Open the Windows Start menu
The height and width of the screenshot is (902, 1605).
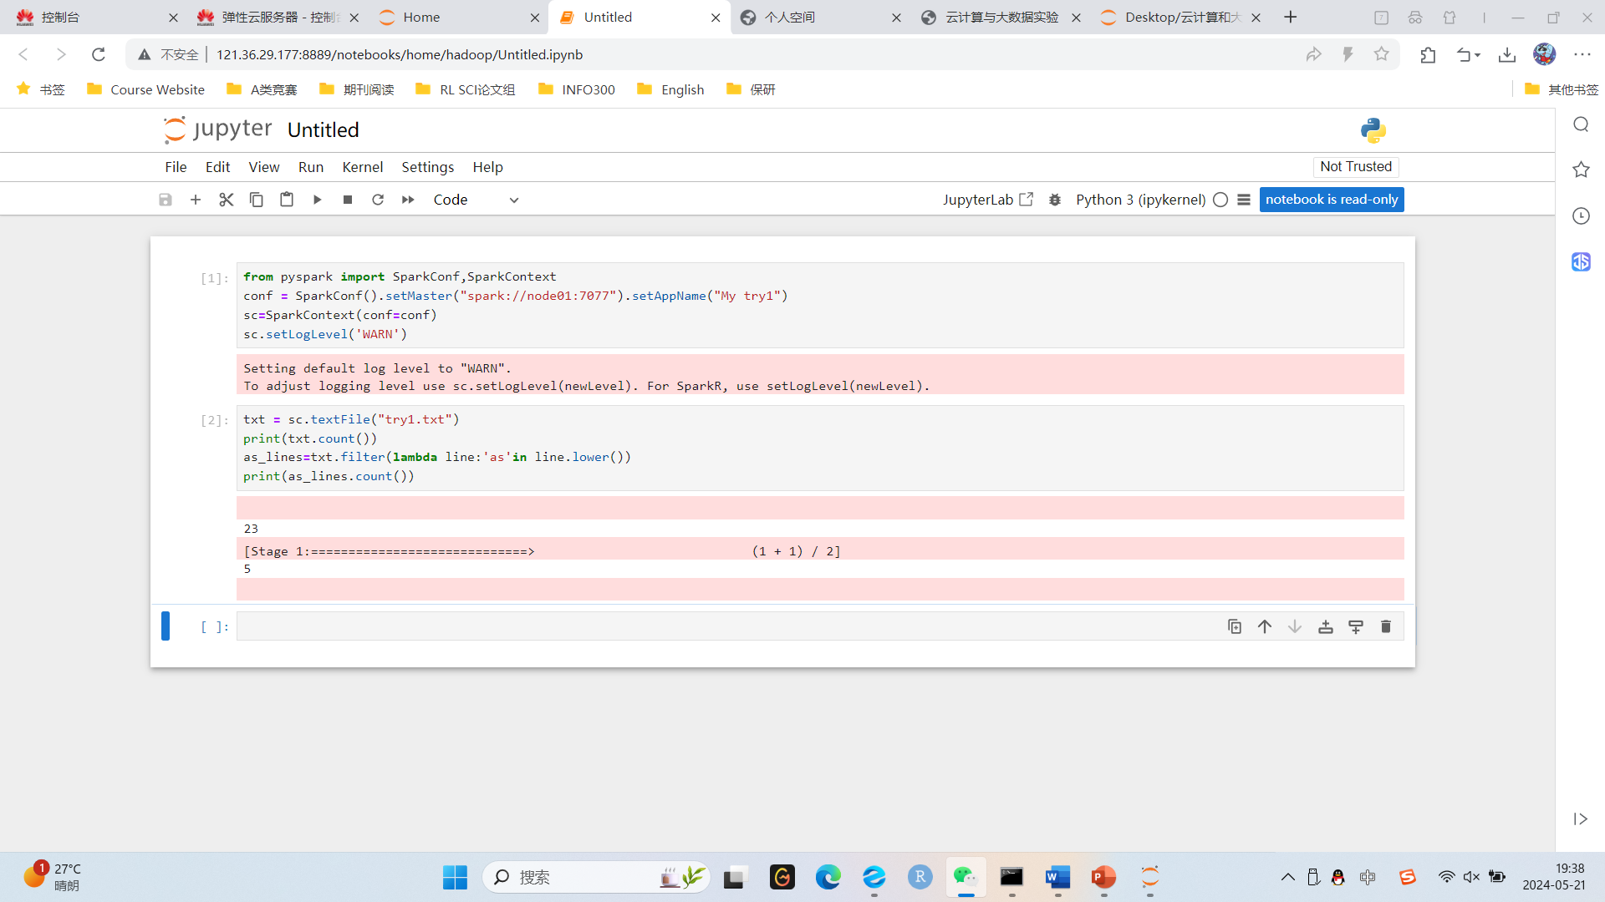[455, 877]
